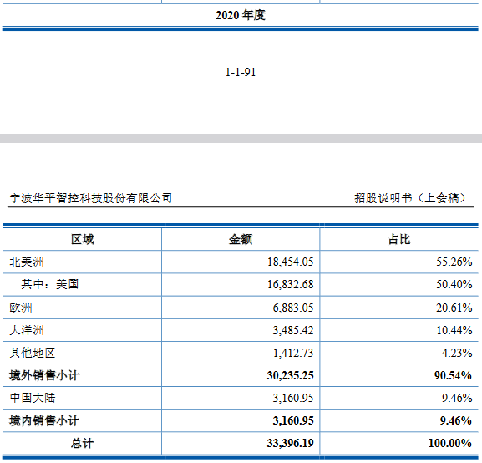Screen dimensions: 482x463
Task: Select the 金额 column header
Action: [241, 239]
